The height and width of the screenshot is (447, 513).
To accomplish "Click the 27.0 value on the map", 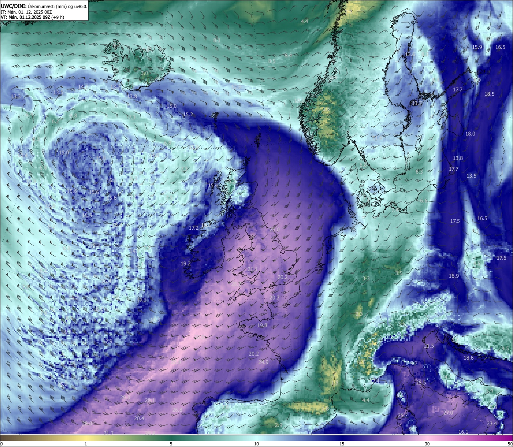I will (x=448, y=413).
